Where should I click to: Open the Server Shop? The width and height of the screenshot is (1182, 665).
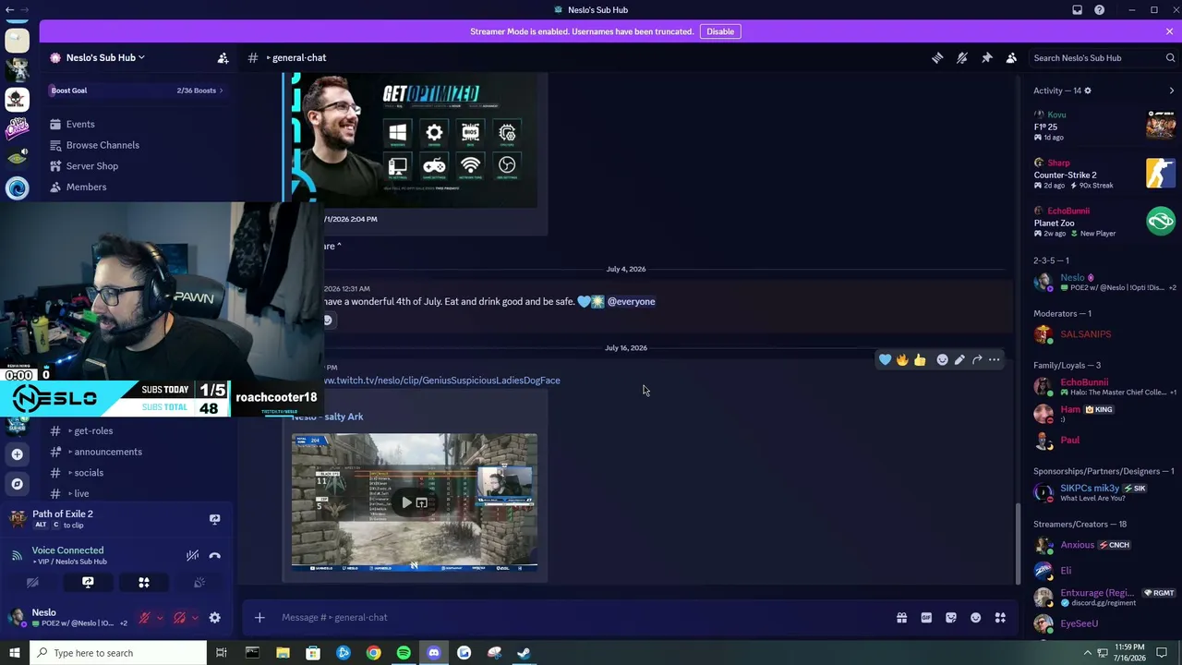[92, 166]
